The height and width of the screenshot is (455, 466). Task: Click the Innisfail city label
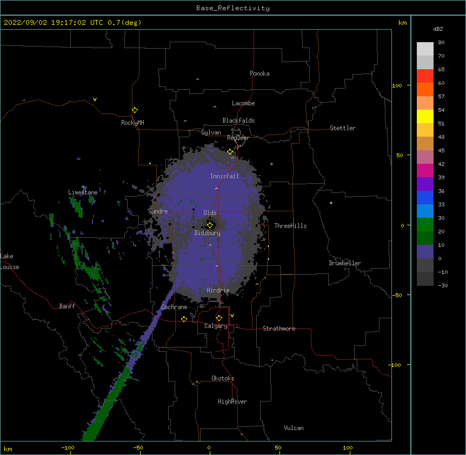point(224,176)
